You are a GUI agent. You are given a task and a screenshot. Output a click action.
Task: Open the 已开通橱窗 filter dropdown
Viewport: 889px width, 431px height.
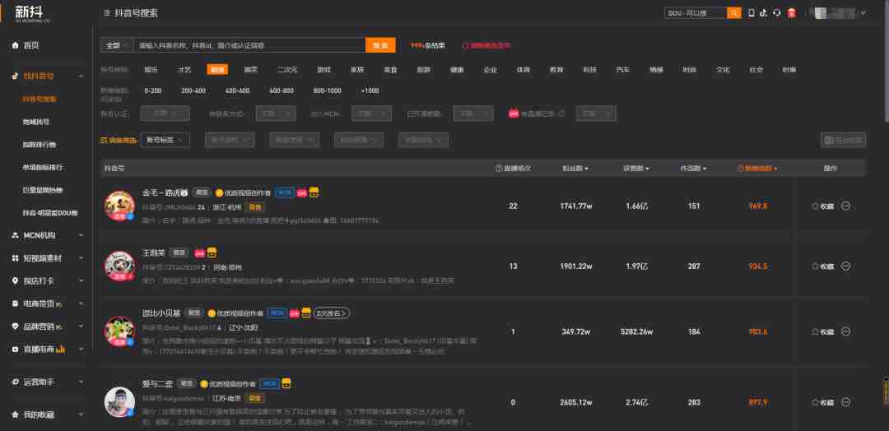[x=473, y=114]
